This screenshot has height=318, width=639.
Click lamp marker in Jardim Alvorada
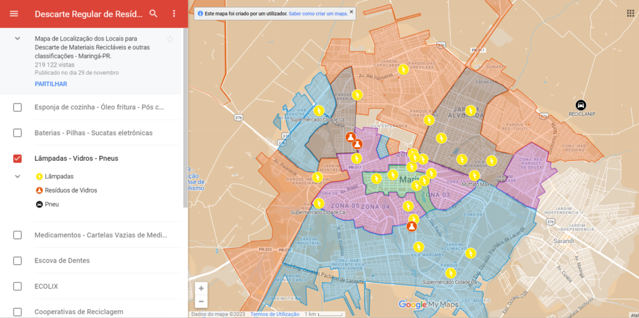[x=471, y=110]
